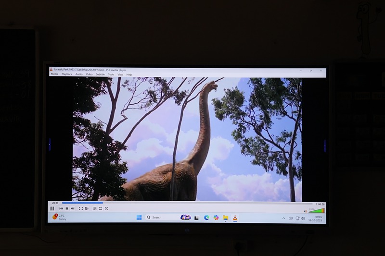Skip to previous media track

[x=61, y=208]
